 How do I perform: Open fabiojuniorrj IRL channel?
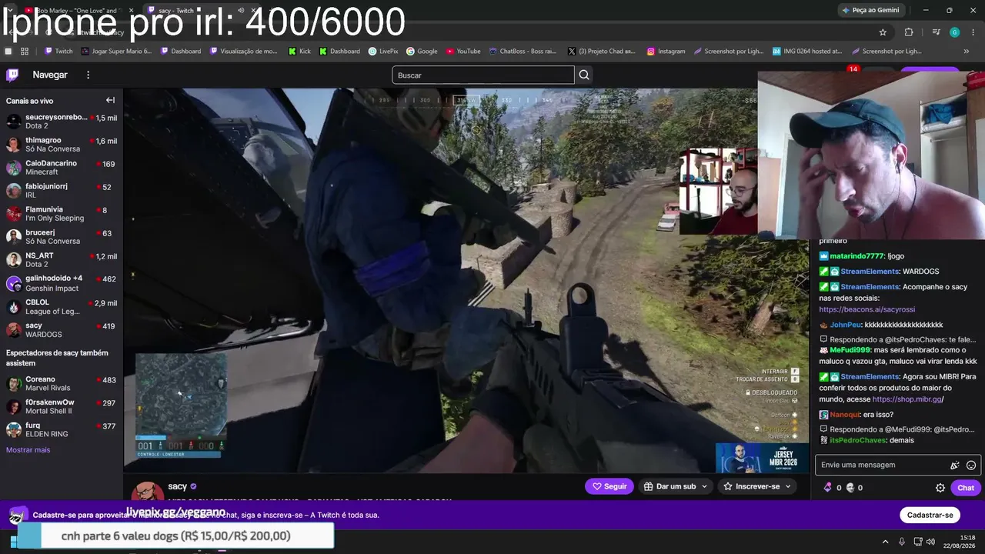[62, 191]
